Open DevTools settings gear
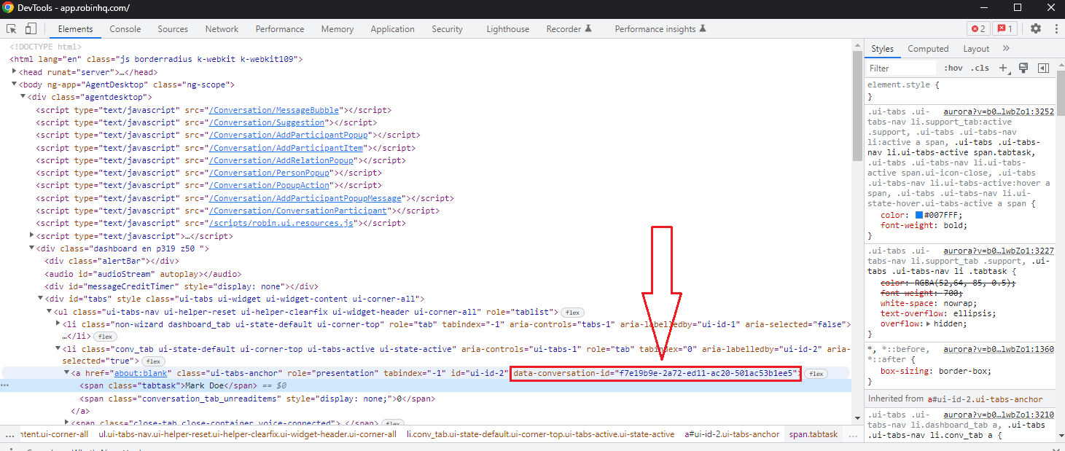The height and width of the screenshot is (451, 1065). pyautogui.click(x=1036, y=28)
